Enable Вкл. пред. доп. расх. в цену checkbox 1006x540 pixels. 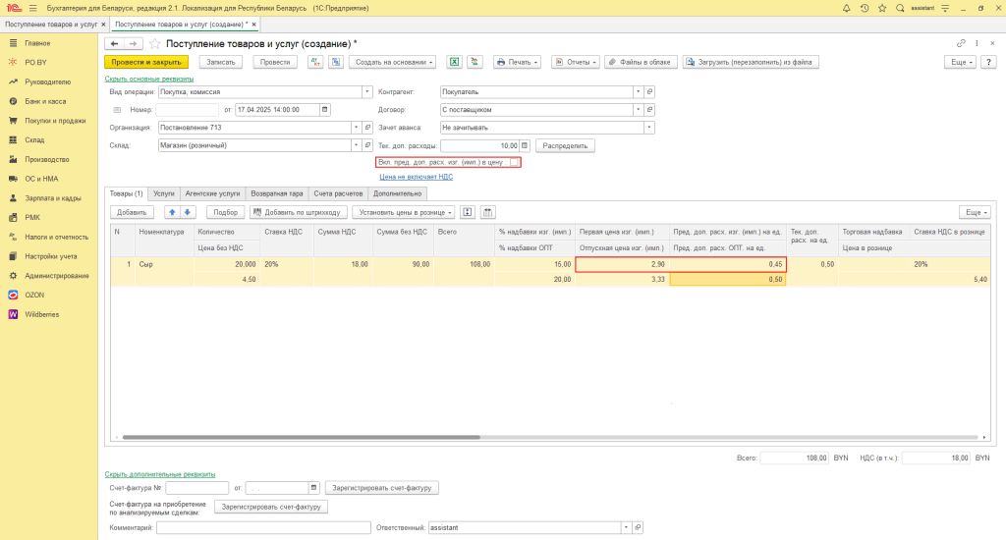pos(514,162)
